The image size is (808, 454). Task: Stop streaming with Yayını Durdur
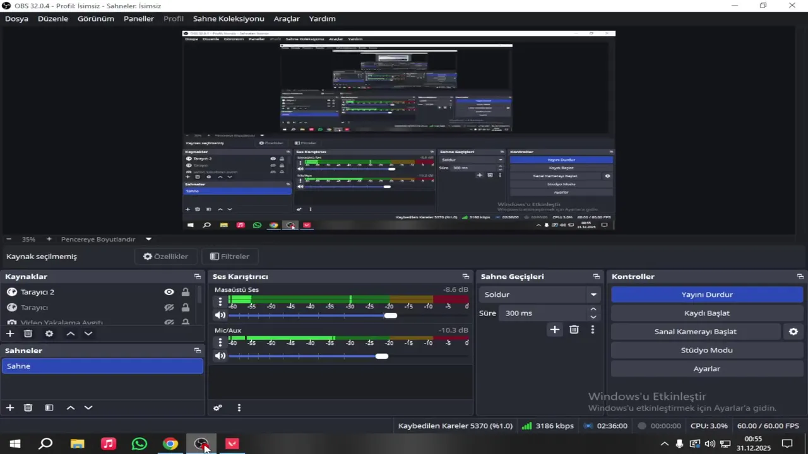click(x=707, y=294)
